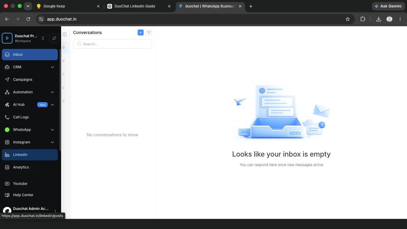This screenshot has width=407, height=229.
Task: Click the Conversations panel heading
Action: tap(88, 33)
